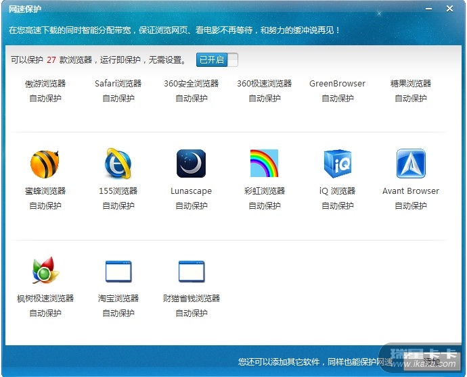Click 自动保护 under iQ 浏览器

click(338, 205)
